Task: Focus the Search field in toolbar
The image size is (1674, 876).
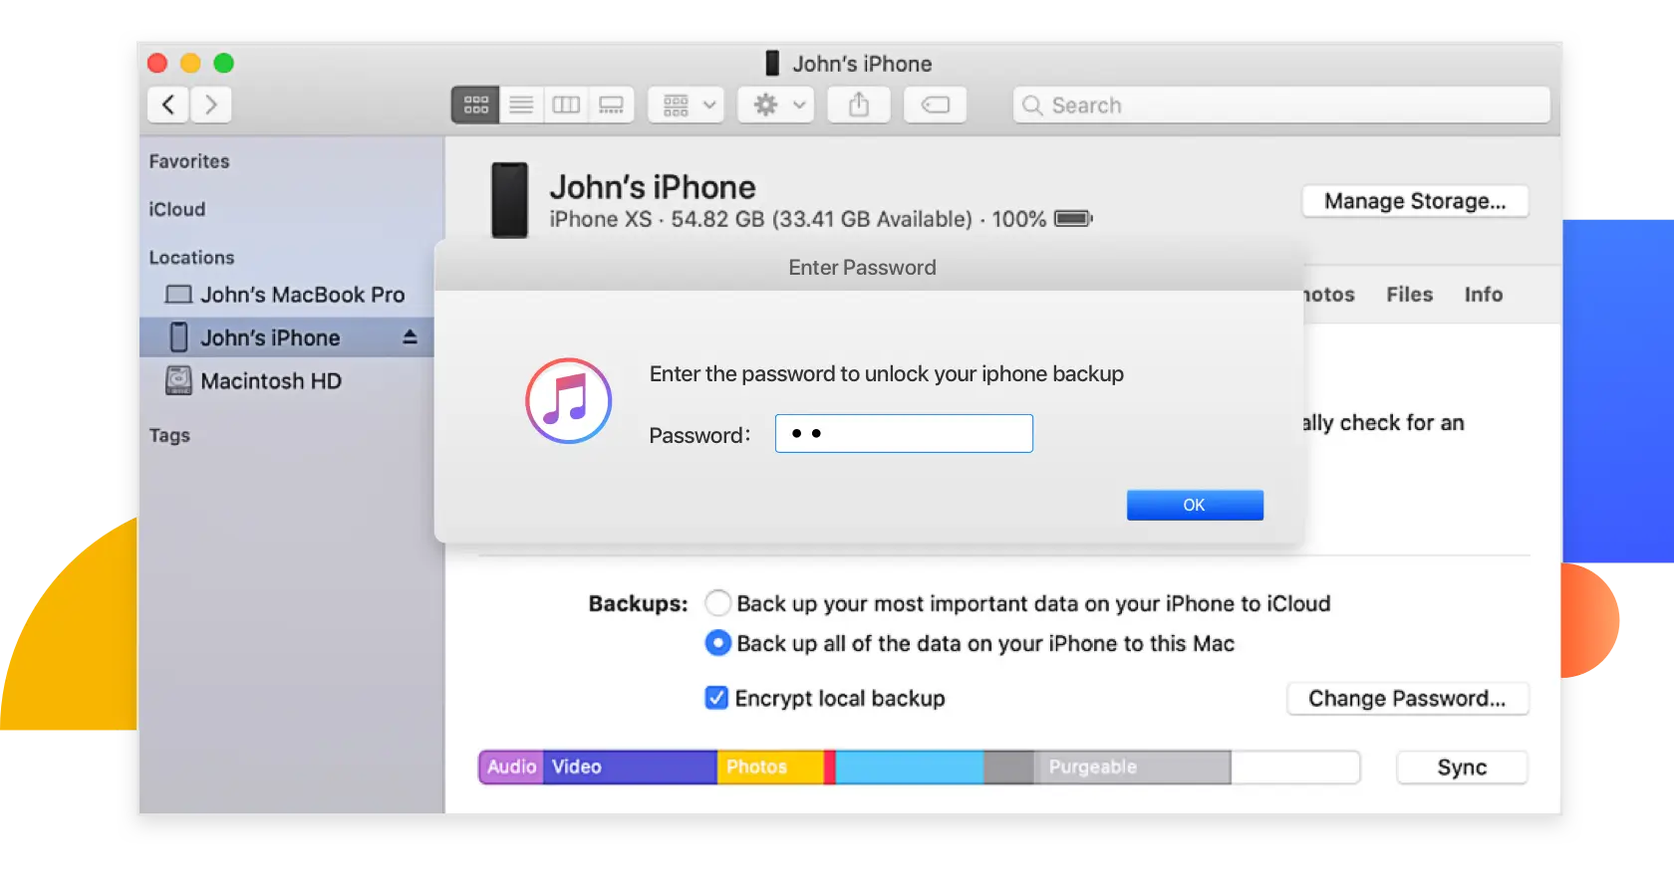Action: pos(1281,105)
